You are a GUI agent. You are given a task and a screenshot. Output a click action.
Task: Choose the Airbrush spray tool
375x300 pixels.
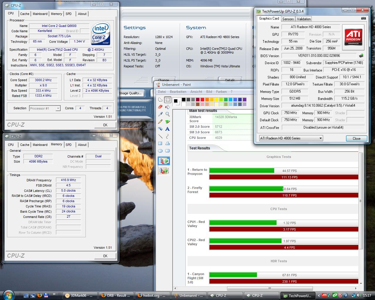click(x=160, y=129)
